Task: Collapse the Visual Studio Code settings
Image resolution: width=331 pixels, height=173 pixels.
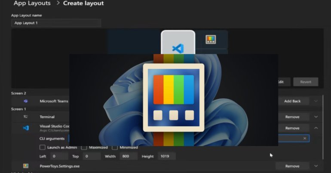Action: tap(316, 128)
